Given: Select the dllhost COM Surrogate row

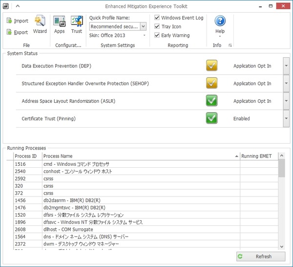Looking at the screenshot, I should click(x=146, y=229).
